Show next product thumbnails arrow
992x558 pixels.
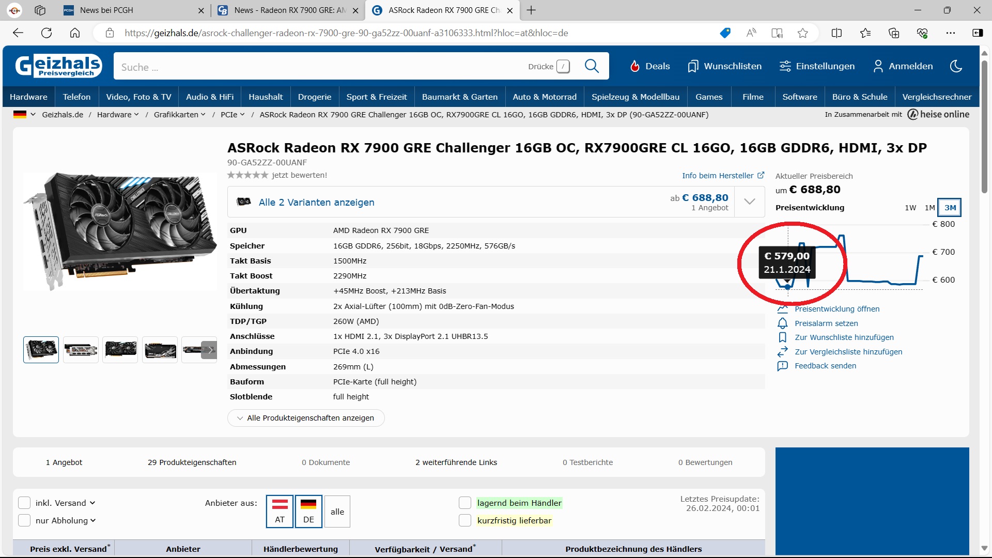pyautogui.click(x=209, y=350)
